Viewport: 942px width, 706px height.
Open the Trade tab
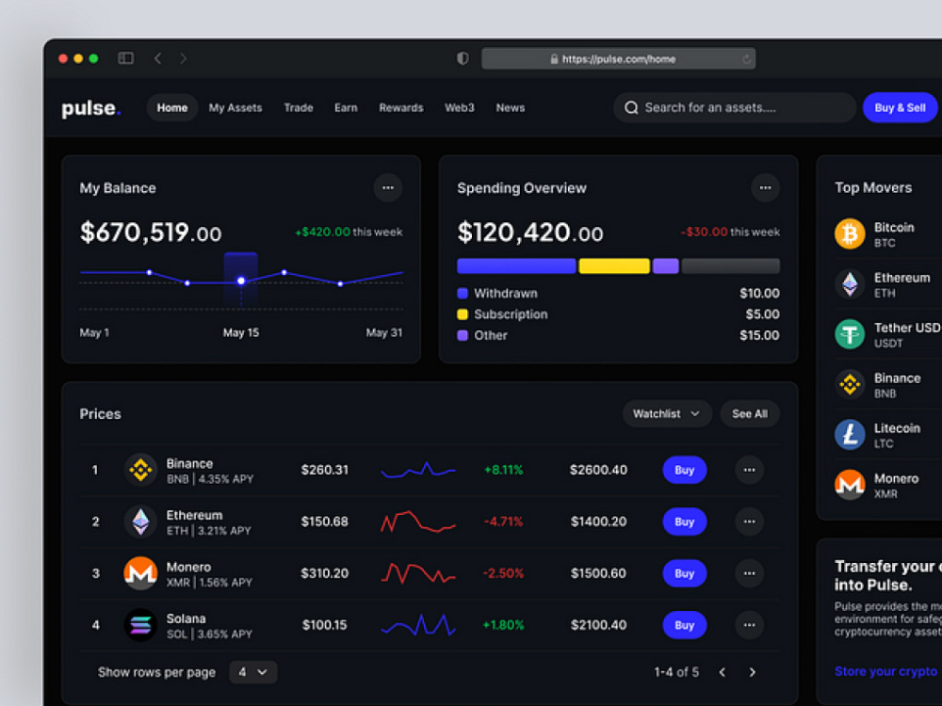[x=299, y=108]
